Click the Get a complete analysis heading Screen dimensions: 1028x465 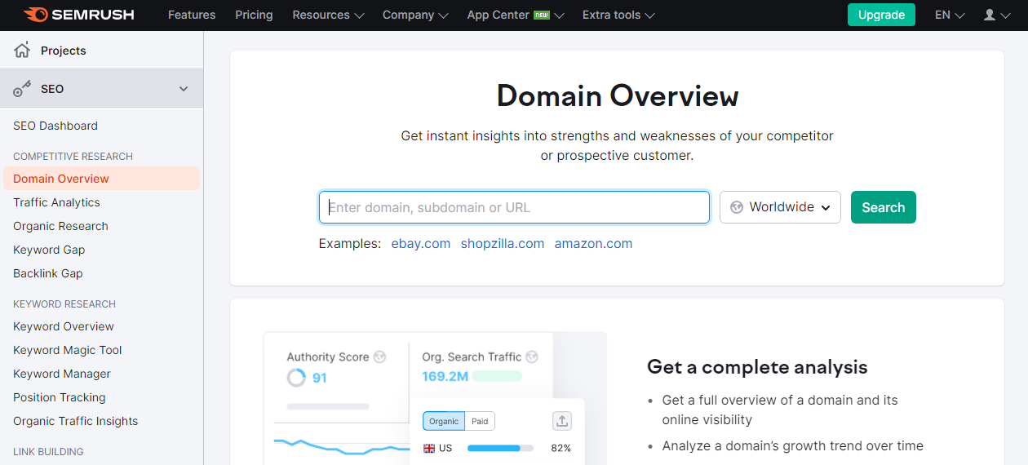click(757, 367)
